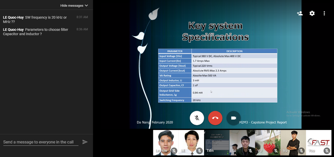Click the send message arrow icon
Image resolution: width=334 pixels, height=157 pixels.
click(x=85, y=142)
